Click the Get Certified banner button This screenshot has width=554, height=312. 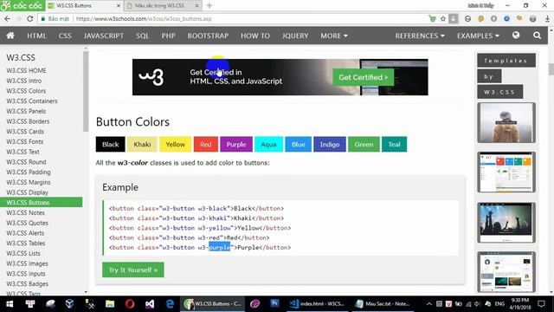coord(363,77)
